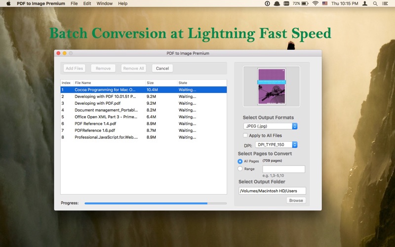Open the Window menu
This screenshot has width=395, height=247.
105,3
